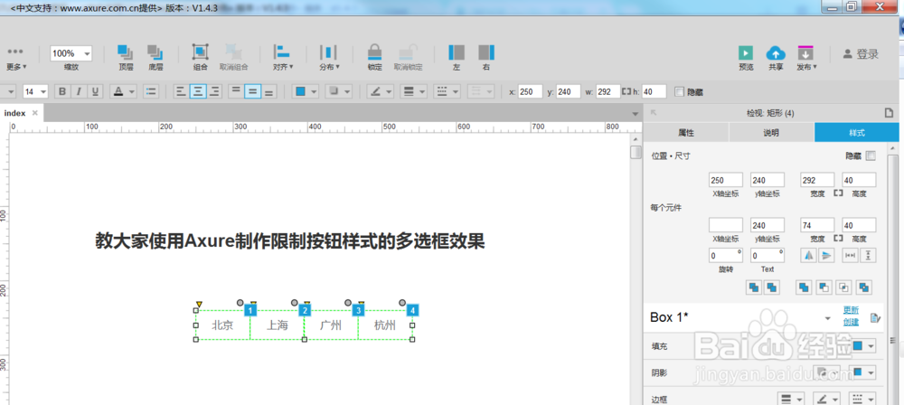This screenshot has height=405, width=904.
Task: Click the x field showing 250 in toolbar
Action: click(x=530, y=91)
